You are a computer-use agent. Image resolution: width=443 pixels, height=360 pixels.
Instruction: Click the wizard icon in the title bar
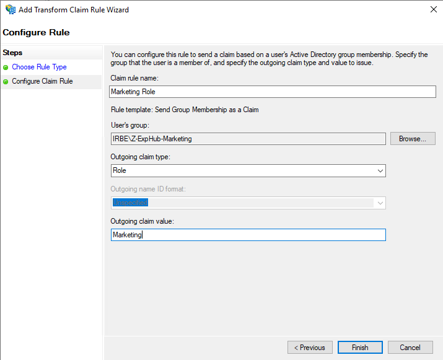[10, 9]
